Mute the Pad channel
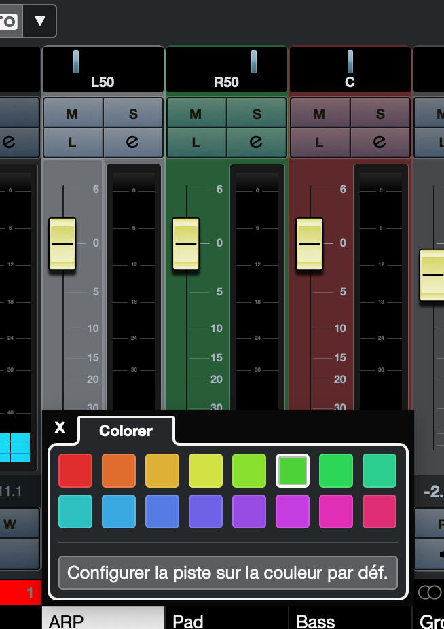Viewport: 444px width, 629px height. (196, 113)
